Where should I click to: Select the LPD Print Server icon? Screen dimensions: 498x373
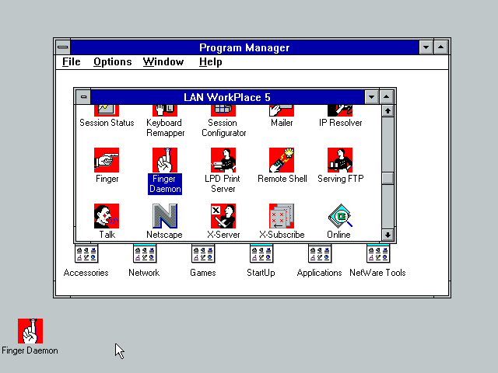point(223,160)
